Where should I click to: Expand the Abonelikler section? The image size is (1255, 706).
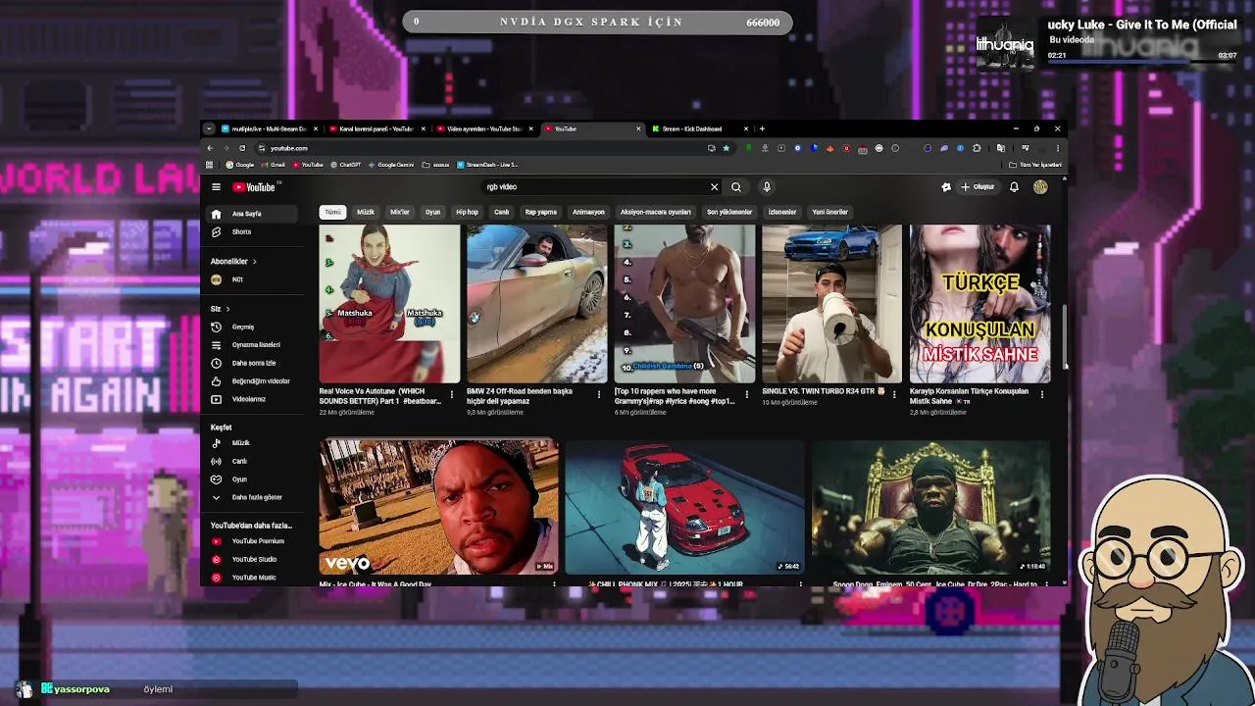[233, 261]
